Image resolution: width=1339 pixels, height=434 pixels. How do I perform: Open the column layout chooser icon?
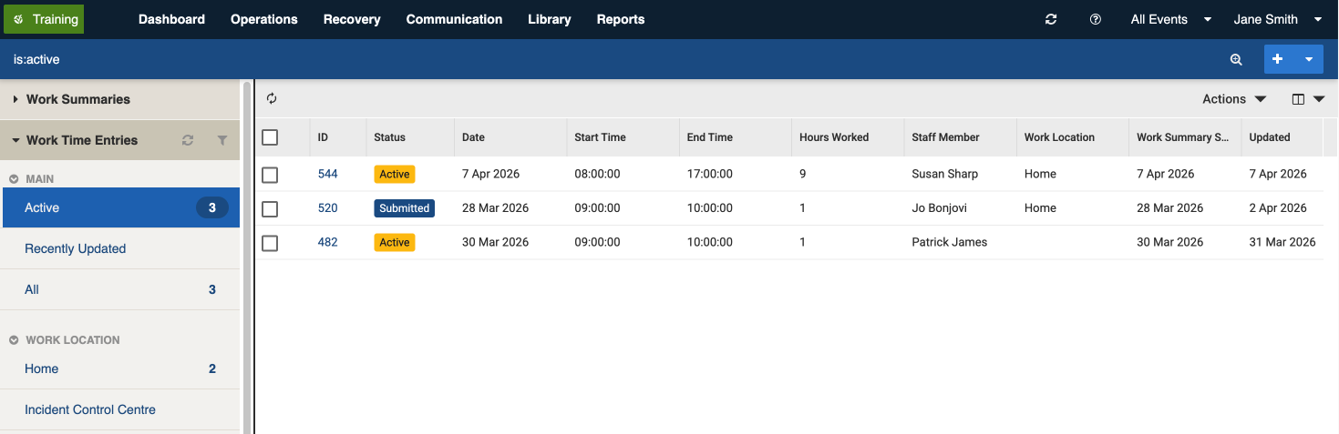[x=1307, y=99]
